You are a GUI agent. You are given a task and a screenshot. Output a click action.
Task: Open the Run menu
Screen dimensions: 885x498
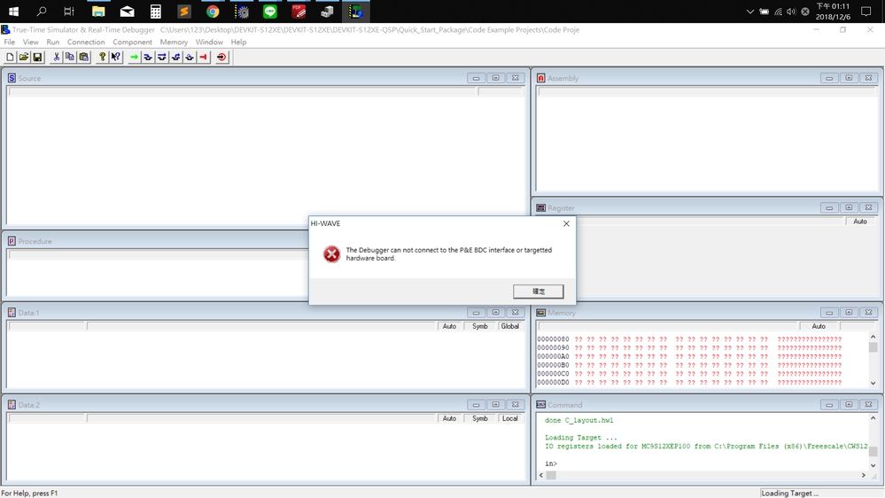point(52,42)
